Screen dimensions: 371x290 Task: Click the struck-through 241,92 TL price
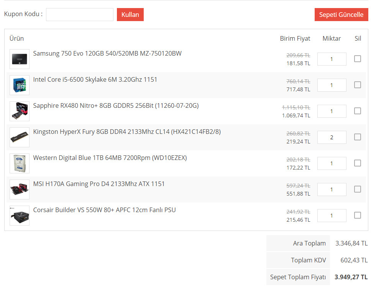[298, 212]
